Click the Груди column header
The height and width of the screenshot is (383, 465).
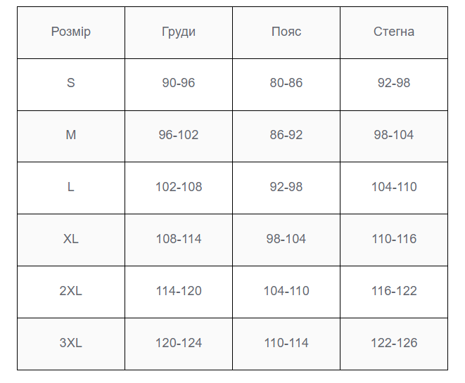179,32
